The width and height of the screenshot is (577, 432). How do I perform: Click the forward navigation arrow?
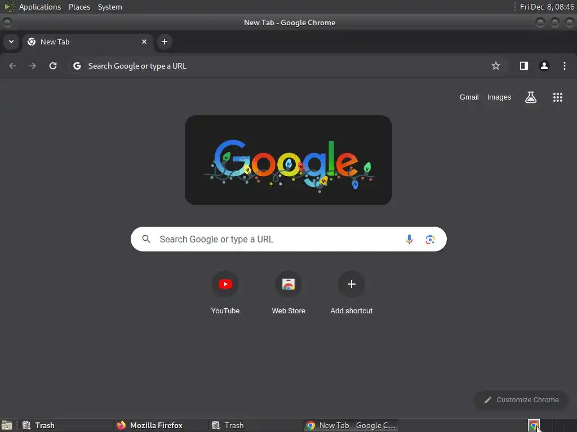coord(33,66)
